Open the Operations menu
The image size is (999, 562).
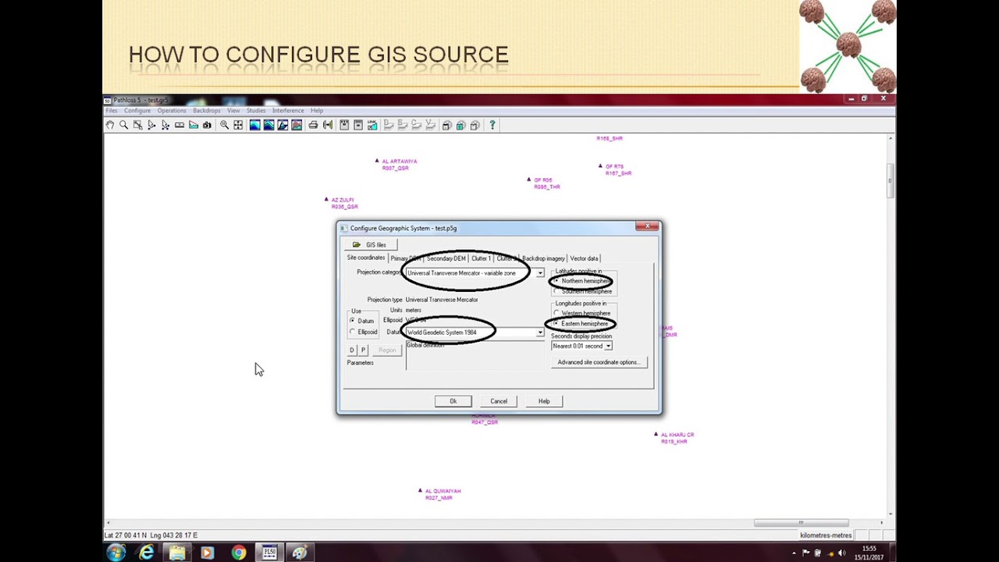[x=172, y=111]
